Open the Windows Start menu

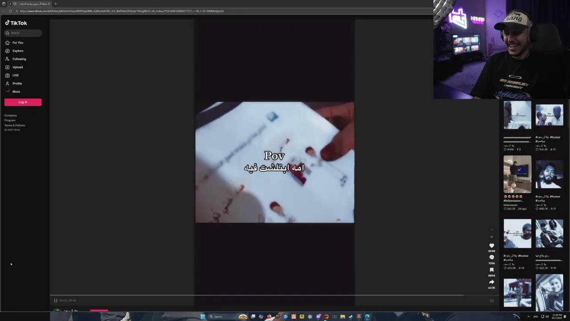click(203, 317)
